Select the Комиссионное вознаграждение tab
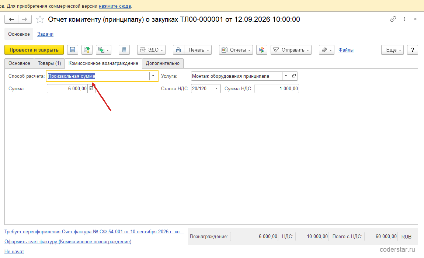The width and height of the screenshot is (424, 258). coord(103,63)
